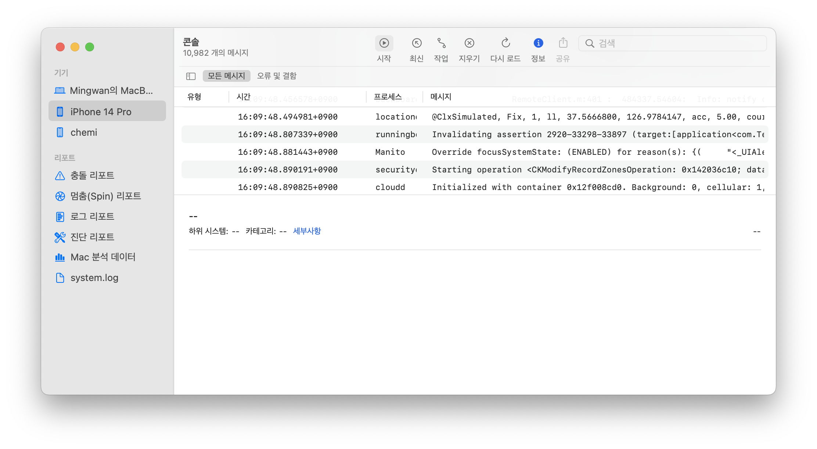
Task: Open 진단 리포트 diagnostic reports
Action: [x=92, y=237]
